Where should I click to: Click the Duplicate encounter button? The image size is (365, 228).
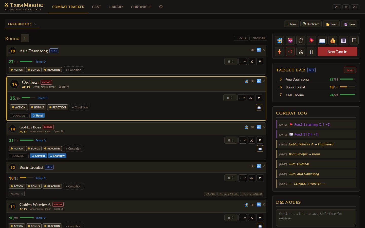(x=311, y=24)
